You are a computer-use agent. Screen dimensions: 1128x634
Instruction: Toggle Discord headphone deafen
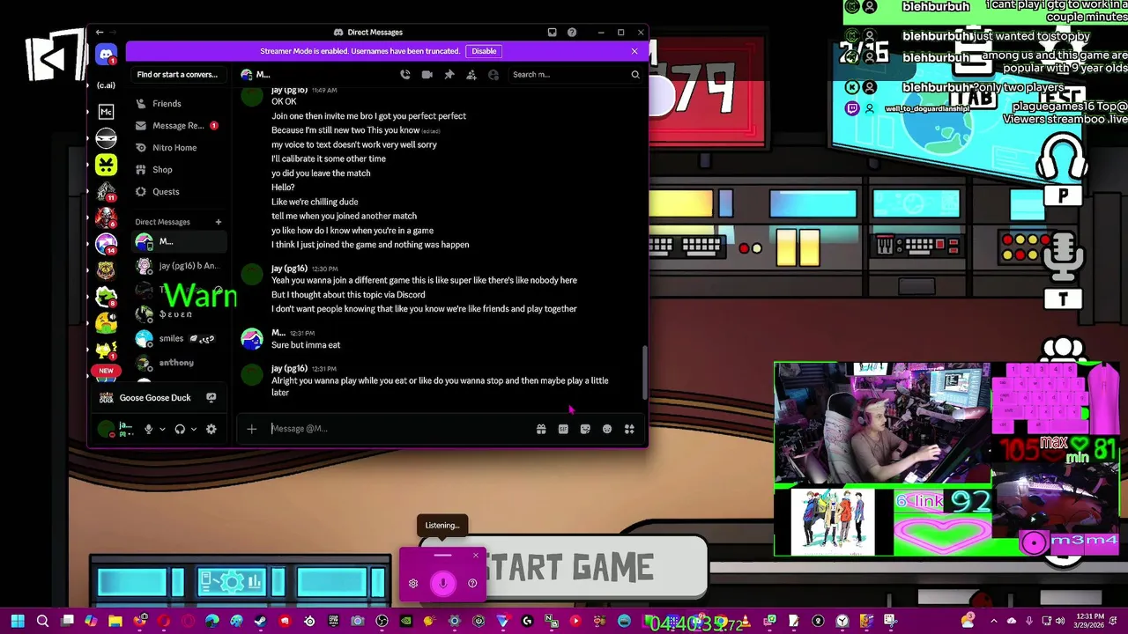(180, 429)
